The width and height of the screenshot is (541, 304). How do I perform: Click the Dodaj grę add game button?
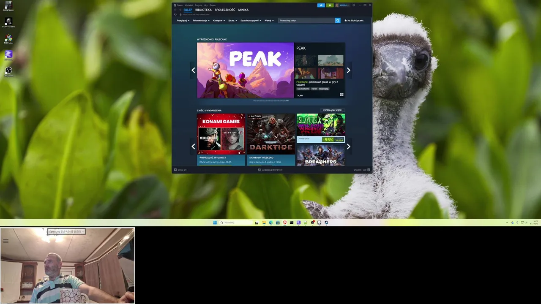pyautogui.click(x=180, y=170)
